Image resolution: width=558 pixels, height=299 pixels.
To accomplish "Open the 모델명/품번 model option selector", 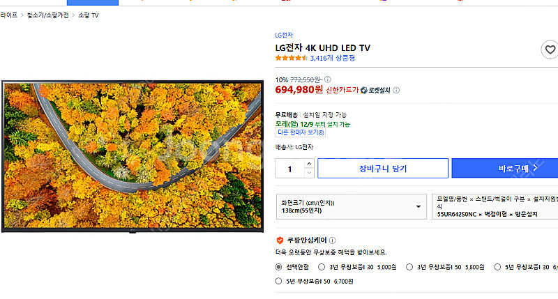I will coord(495,206).
